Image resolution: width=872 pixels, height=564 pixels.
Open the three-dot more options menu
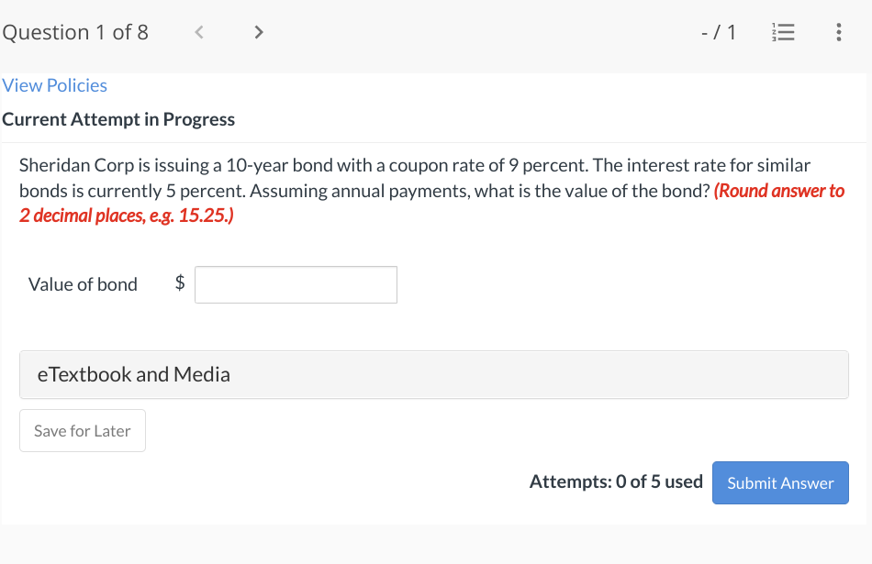(x=837, y=33)
